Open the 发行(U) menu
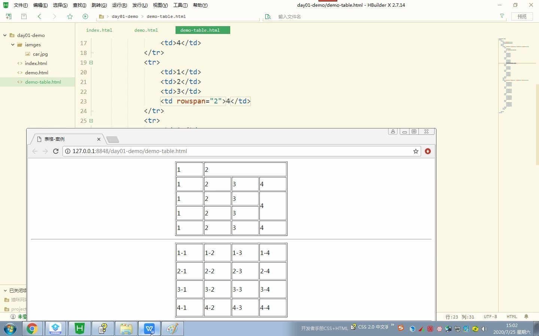539x336 pixels. click(140, 5)
